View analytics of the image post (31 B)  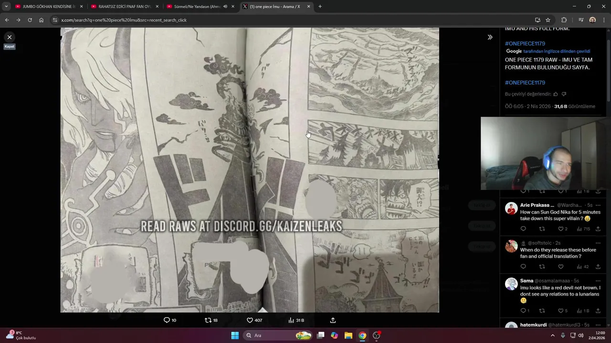[x=296, y=320]
